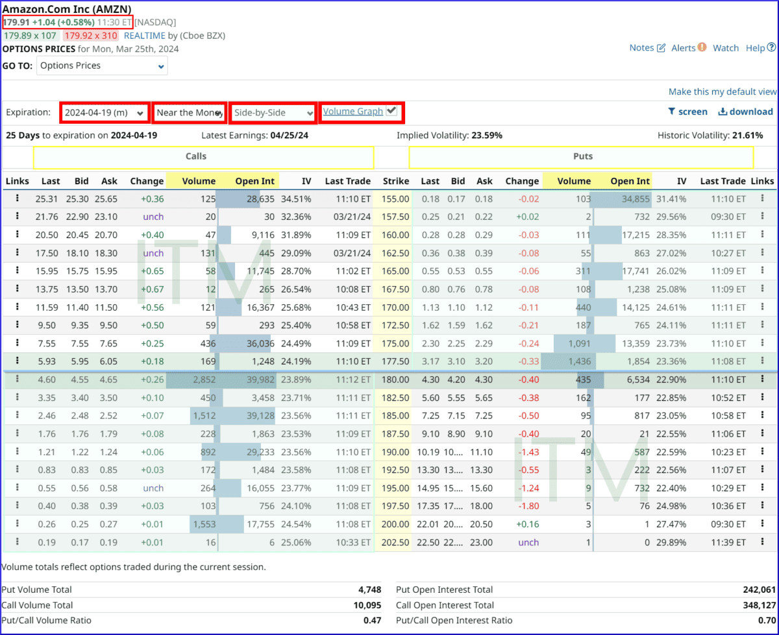Open Help via the question mark icon
The width and height of the screenshot is (779, 635).
click(x=773, y=47)
